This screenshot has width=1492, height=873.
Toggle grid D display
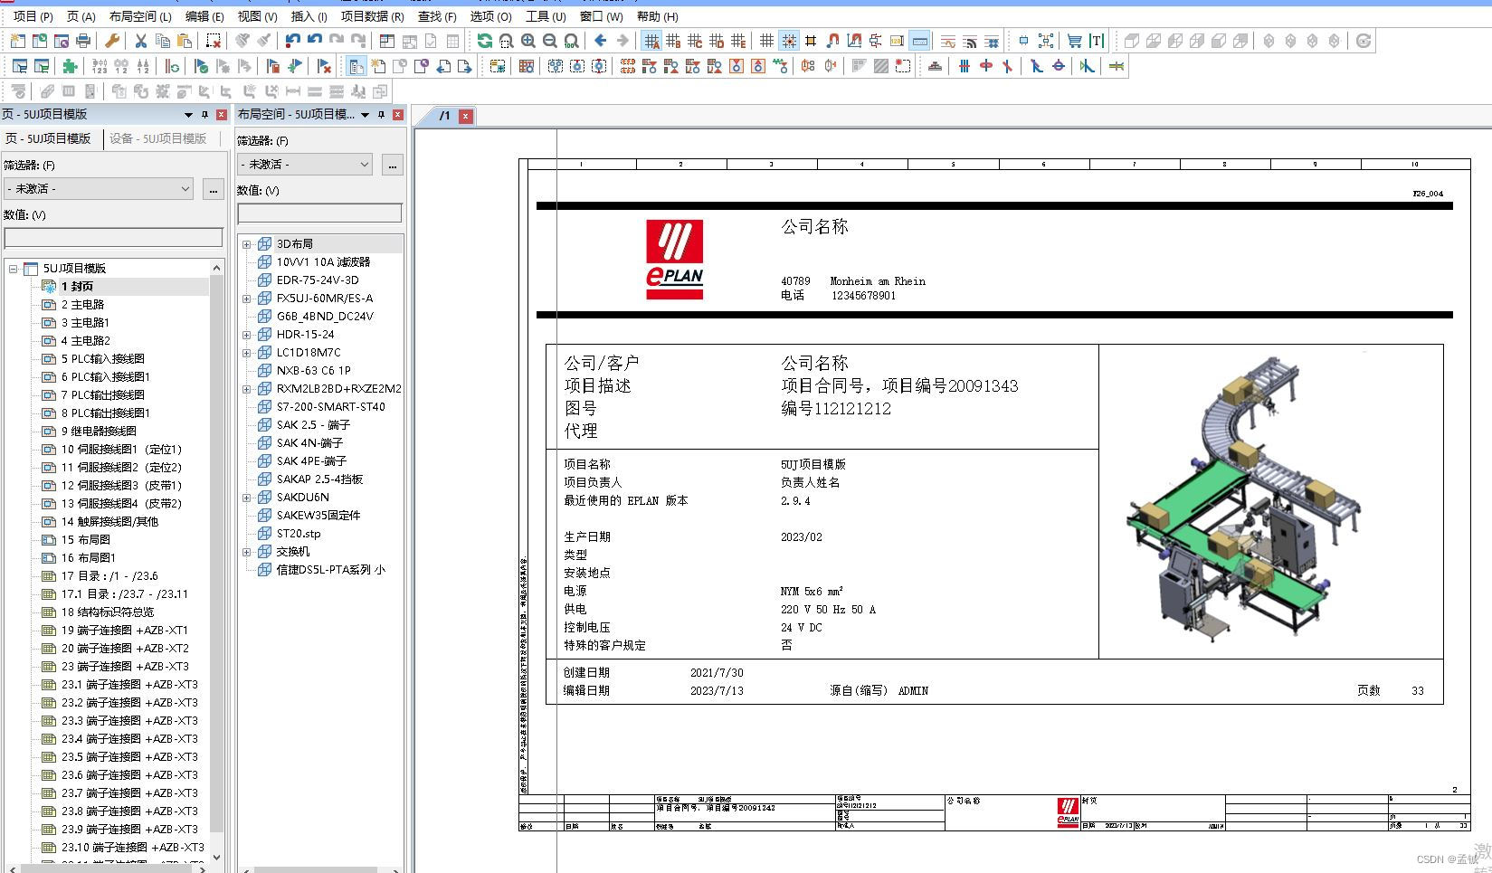pos(717,41)
